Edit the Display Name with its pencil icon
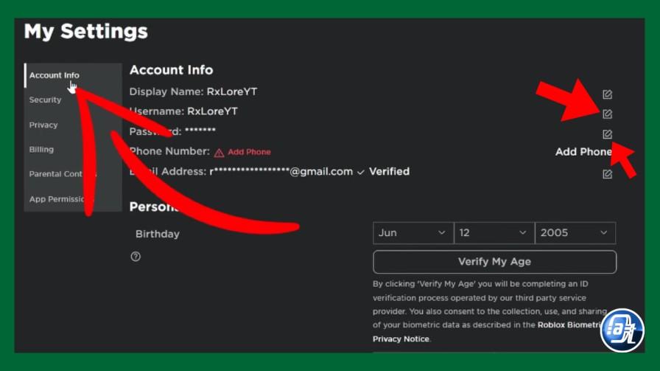660x371 pixels. coord(607,94)
